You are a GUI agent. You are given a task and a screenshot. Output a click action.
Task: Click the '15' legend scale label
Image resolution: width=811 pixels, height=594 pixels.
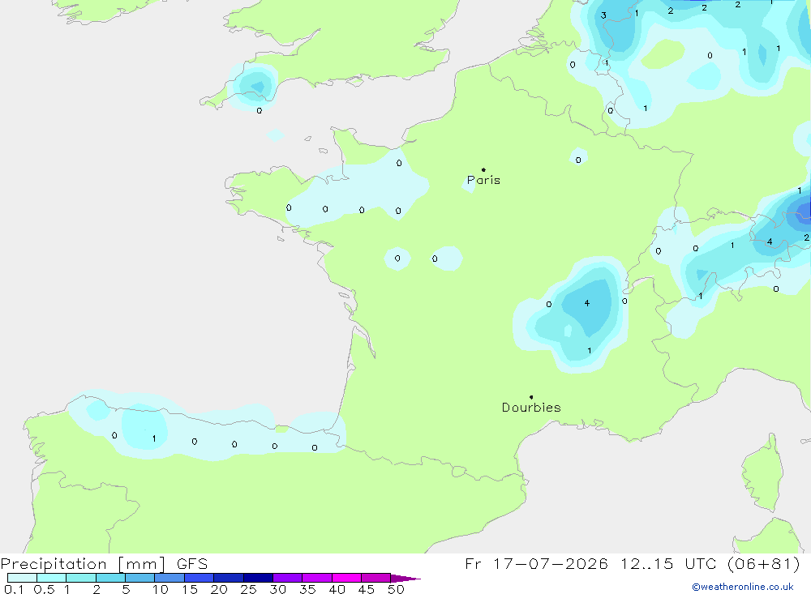coord(190,589)
